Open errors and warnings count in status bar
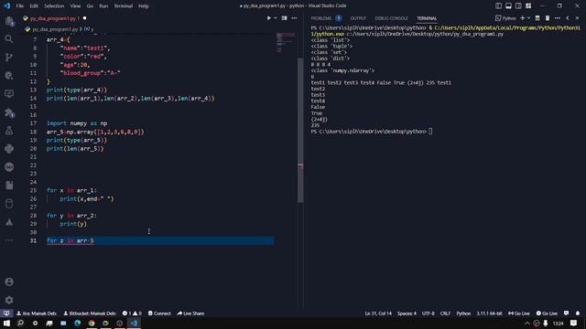Screen dimensions: 586x329 132,313
